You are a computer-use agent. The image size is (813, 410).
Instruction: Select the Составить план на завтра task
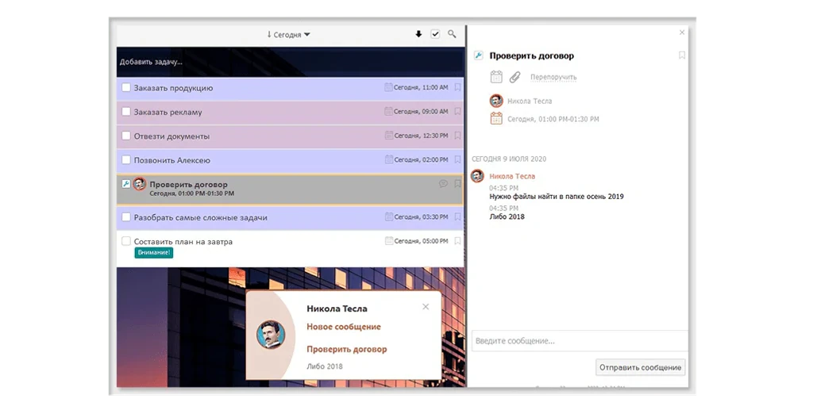point(183,242)
